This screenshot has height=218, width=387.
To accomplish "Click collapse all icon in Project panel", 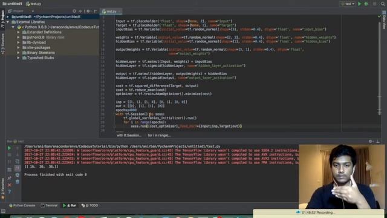I will click(80, 11).
